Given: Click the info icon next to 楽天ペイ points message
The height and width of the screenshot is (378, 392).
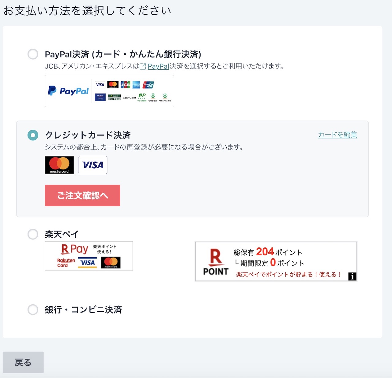Looking at the screenshot, I should (x=352, y=276).
